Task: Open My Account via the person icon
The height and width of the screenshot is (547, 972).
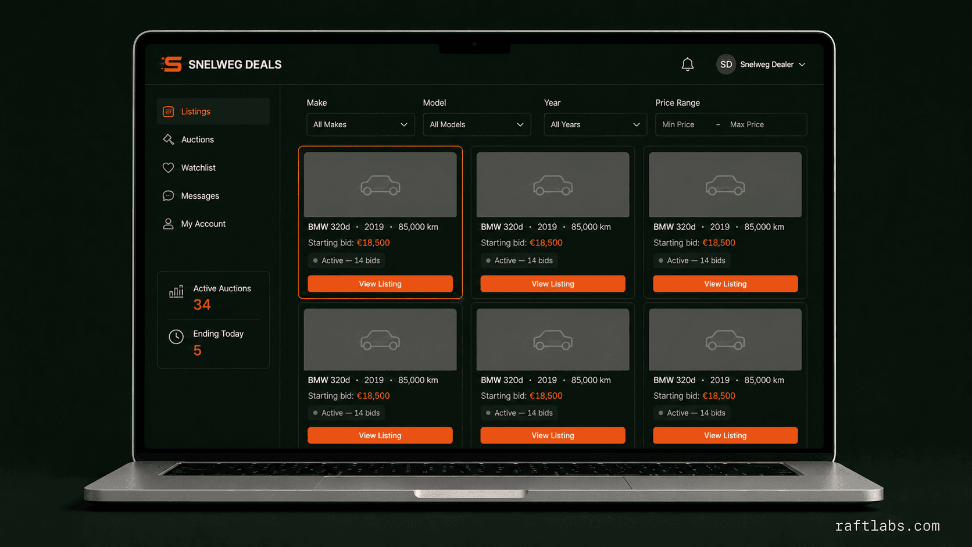Action: pyautogui.click(x=168, y=224)
